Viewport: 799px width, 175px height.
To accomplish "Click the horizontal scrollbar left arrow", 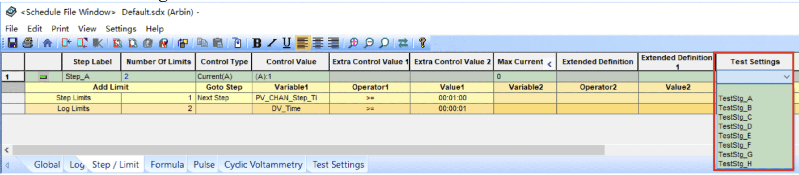I will tap(6, 150).
